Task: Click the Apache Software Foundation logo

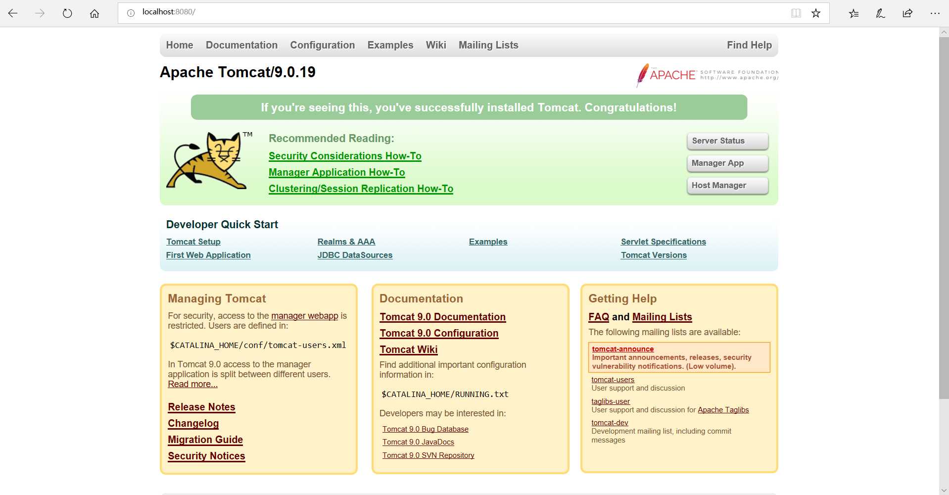Action: [707, 75]
